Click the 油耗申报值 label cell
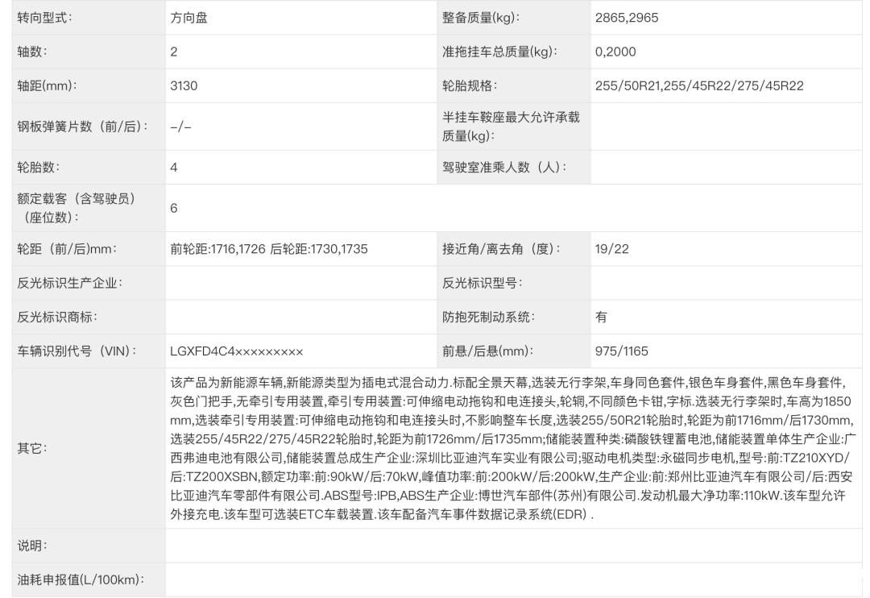Screen dimensions: 870x598 click(89, 579)
